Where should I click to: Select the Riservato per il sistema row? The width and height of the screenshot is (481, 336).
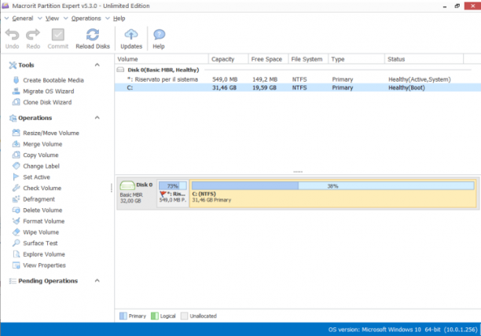pos(298,79)
